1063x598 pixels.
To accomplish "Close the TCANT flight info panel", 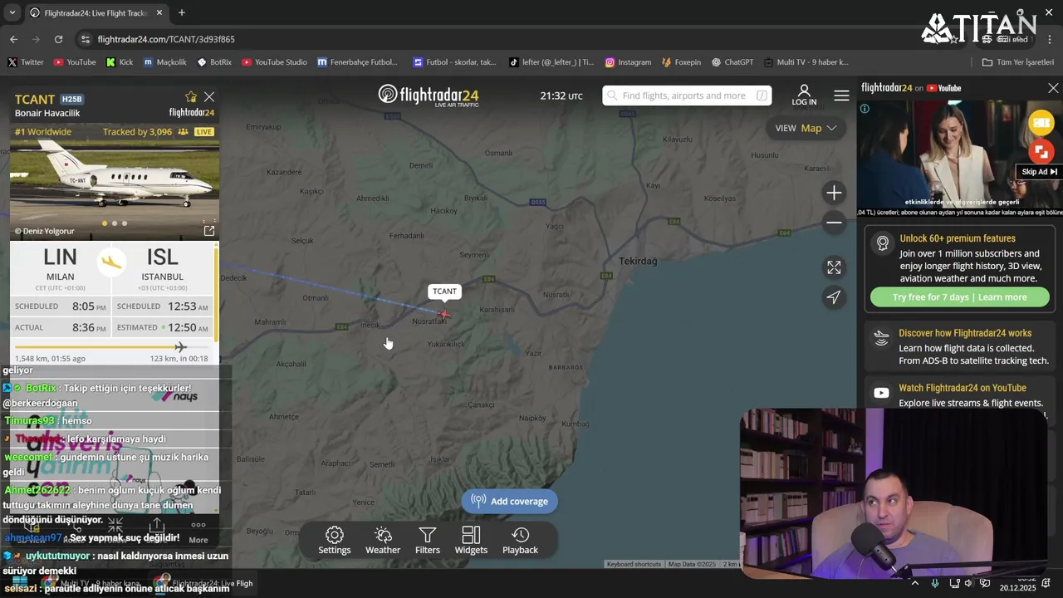I will (x=209, y=97).
